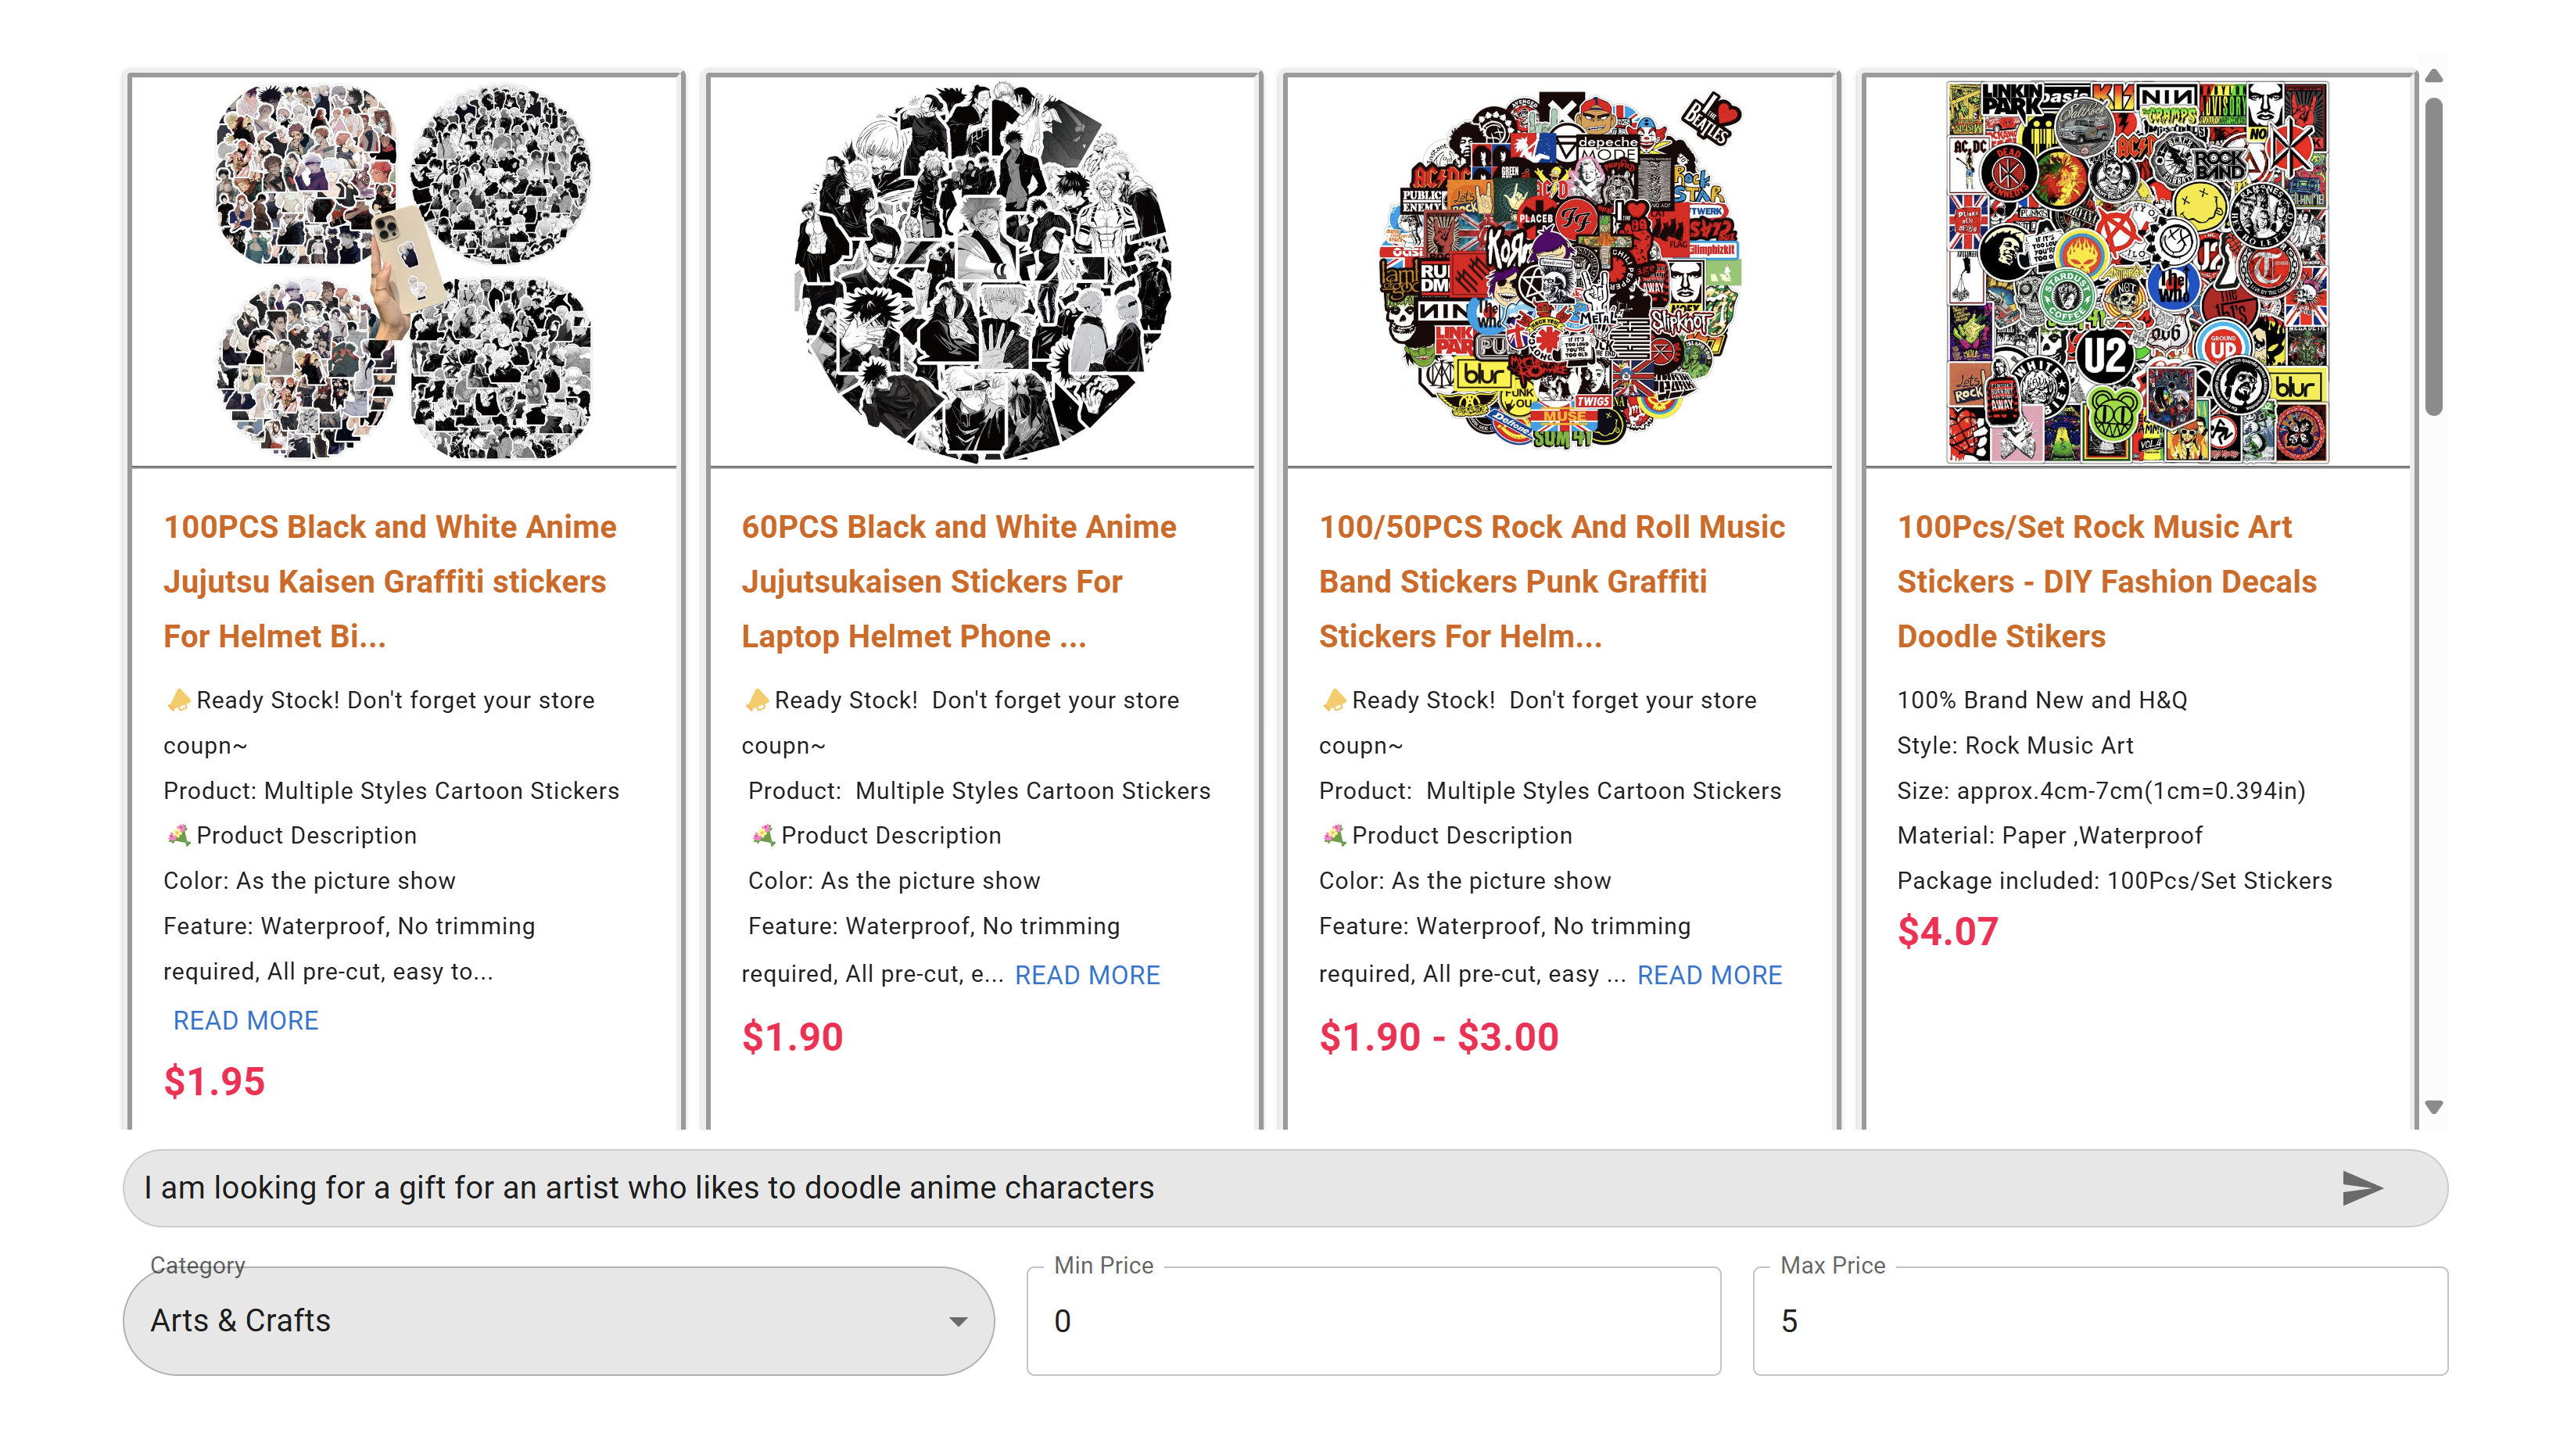Select the Arts & Crafts category combo box

click(558, 1320)
